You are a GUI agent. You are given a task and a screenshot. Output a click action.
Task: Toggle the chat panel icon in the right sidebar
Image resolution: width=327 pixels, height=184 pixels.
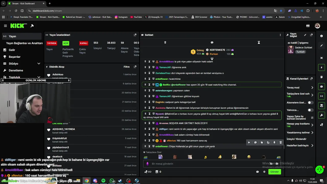[x=321, y=87]
